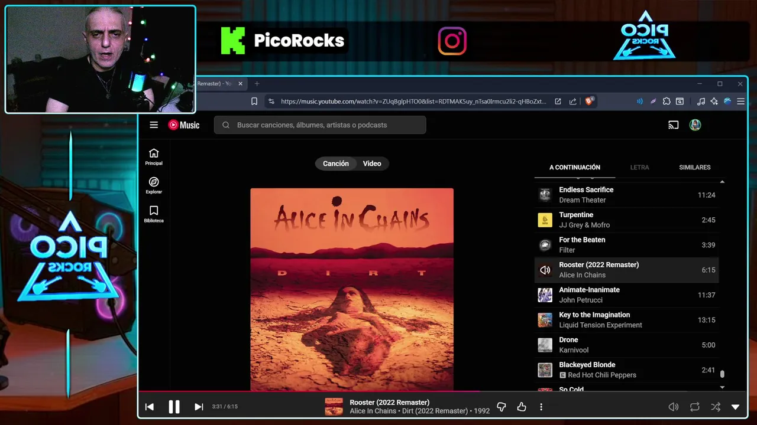
Task: Click the YouTube Music logo
Action: pyautogui.click(x=184, y=125)
